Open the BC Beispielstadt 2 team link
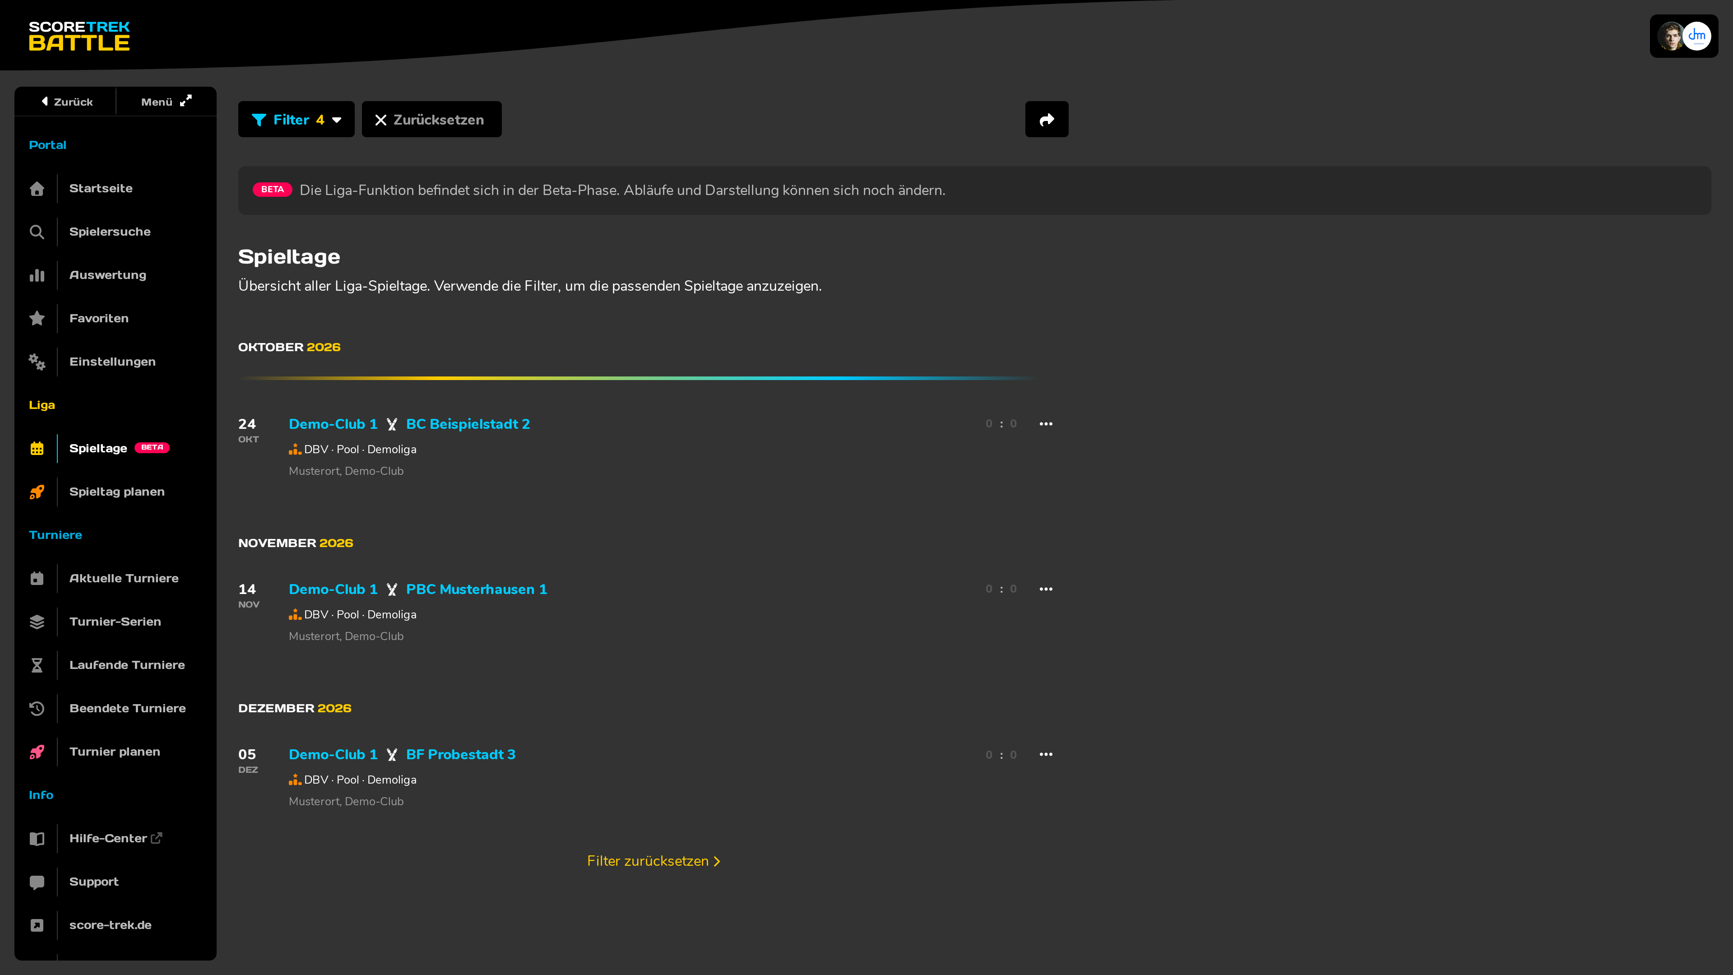 pos(468,424)
